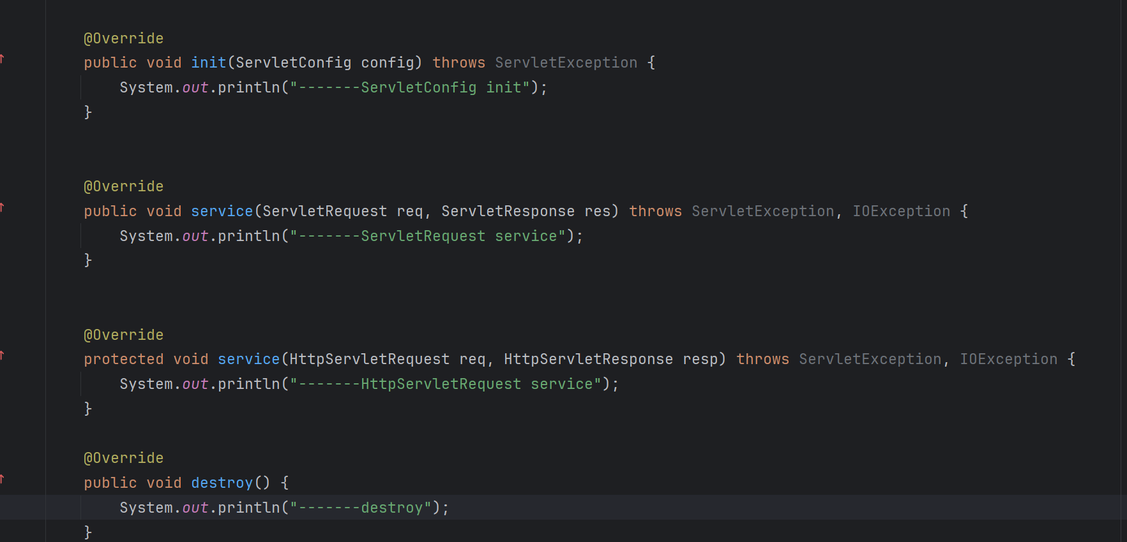
Task: Click the HttpServletResponse parameter type
Action: tap(589, 359)
